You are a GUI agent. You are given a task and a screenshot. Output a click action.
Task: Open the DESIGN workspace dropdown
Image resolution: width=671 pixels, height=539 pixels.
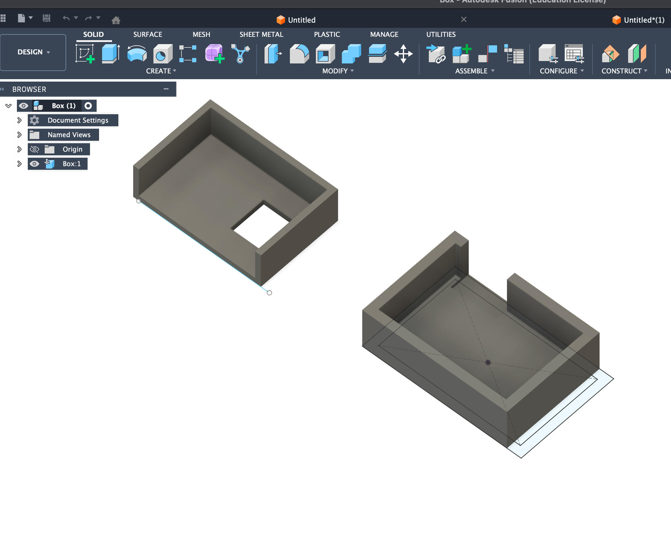33,52
